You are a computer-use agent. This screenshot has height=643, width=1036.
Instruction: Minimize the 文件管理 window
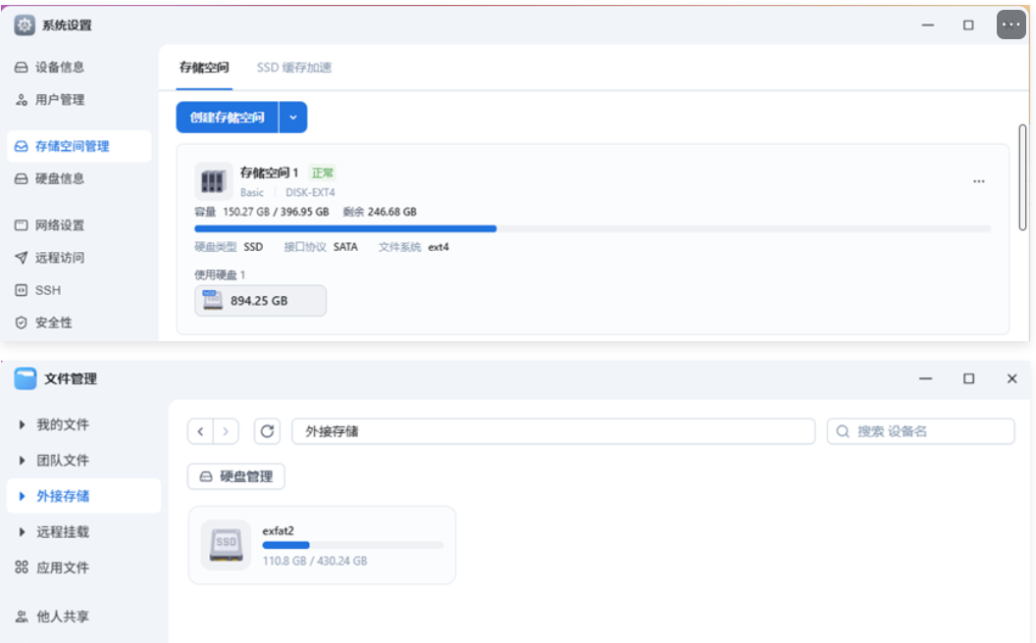click(925, 378)
